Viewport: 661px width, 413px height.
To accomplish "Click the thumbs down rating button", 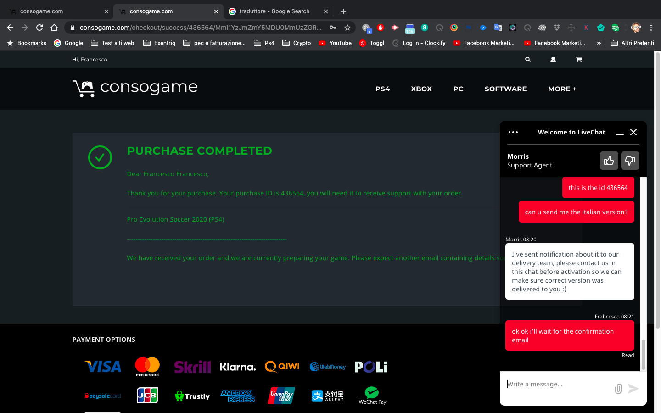I will click(x=630, y=161).
